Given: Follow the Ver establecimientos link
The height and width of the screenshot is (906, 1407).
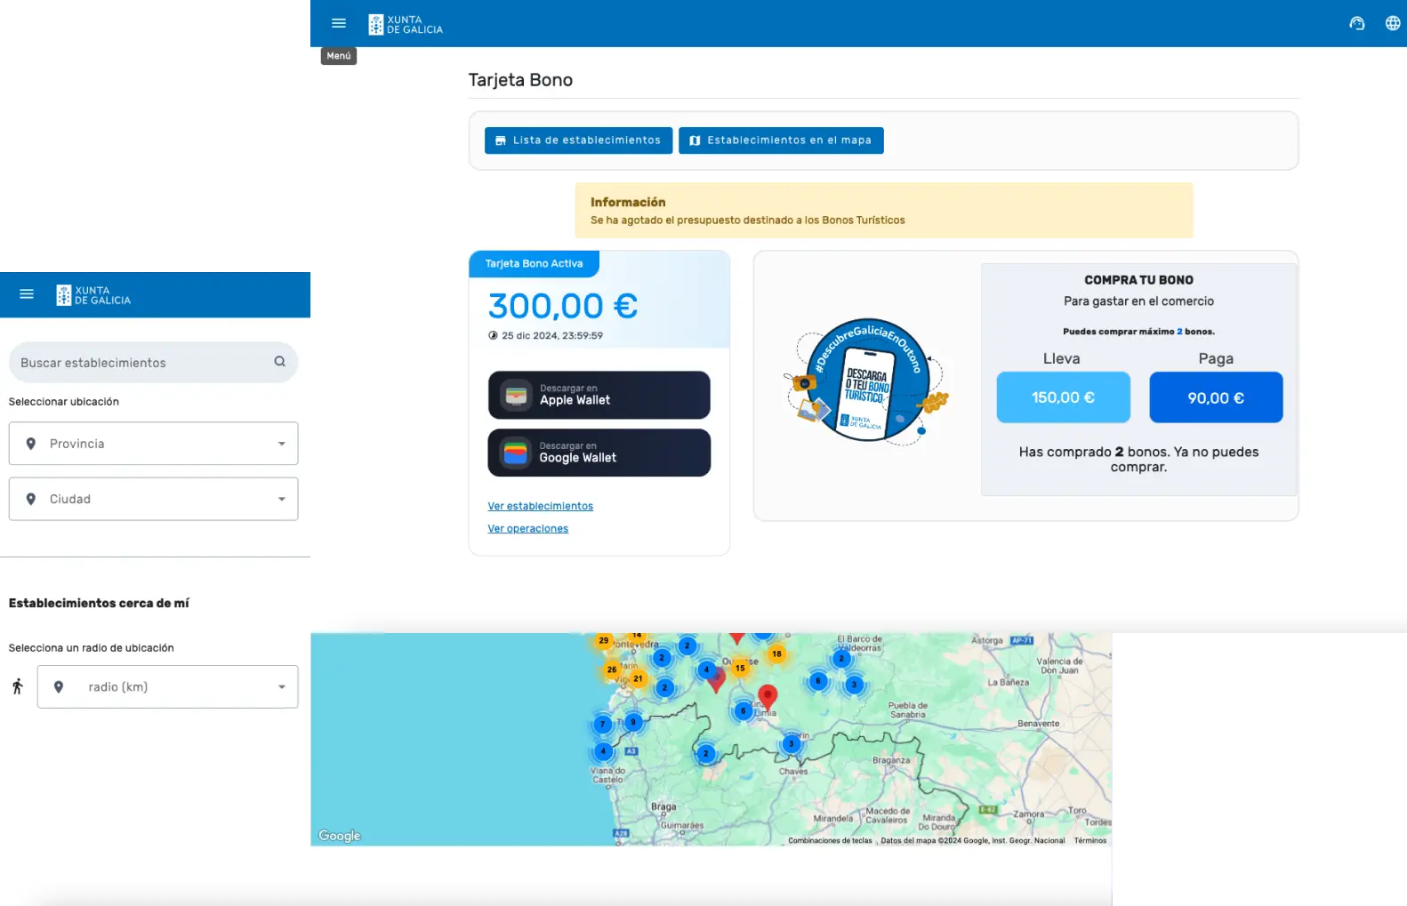Looking at the screenshot, I should 540,506.
